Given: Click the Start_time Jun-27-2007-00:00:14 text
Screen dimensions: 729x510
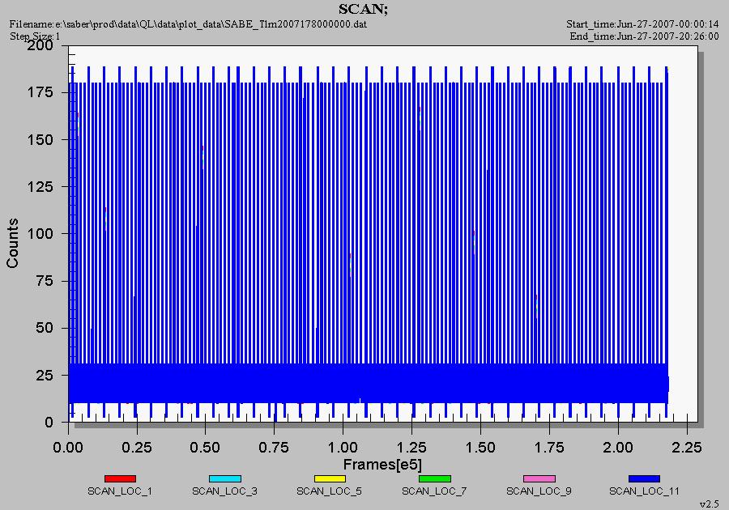Looking at the screenshot, I should [x=642, y=24].
